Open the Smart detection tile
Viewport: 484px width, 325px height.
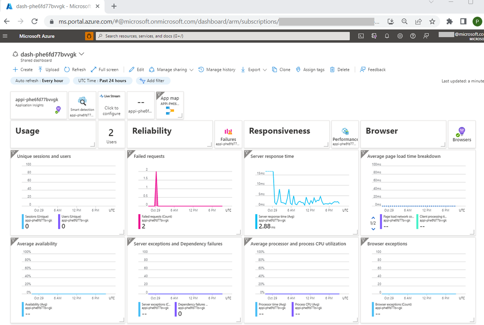click(82, 105)
